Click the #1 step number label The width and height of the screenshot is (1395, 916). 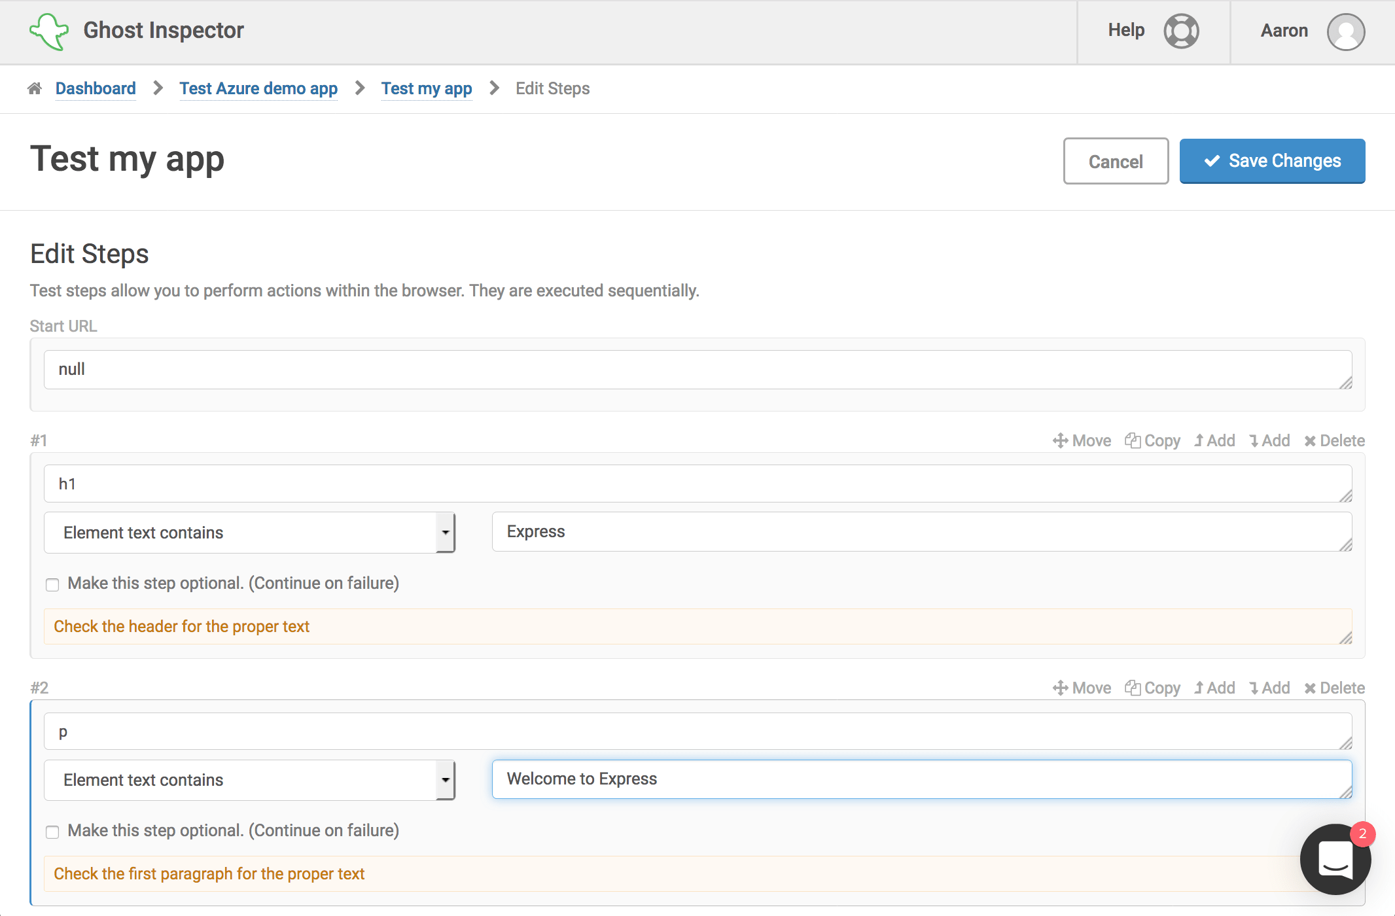click(x=39, y=440)
